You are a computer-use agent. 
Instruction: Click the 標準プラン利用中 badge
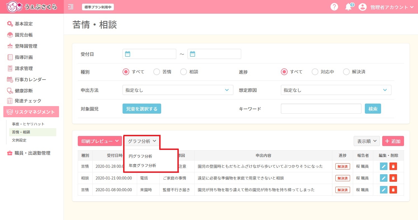(98, 7)
